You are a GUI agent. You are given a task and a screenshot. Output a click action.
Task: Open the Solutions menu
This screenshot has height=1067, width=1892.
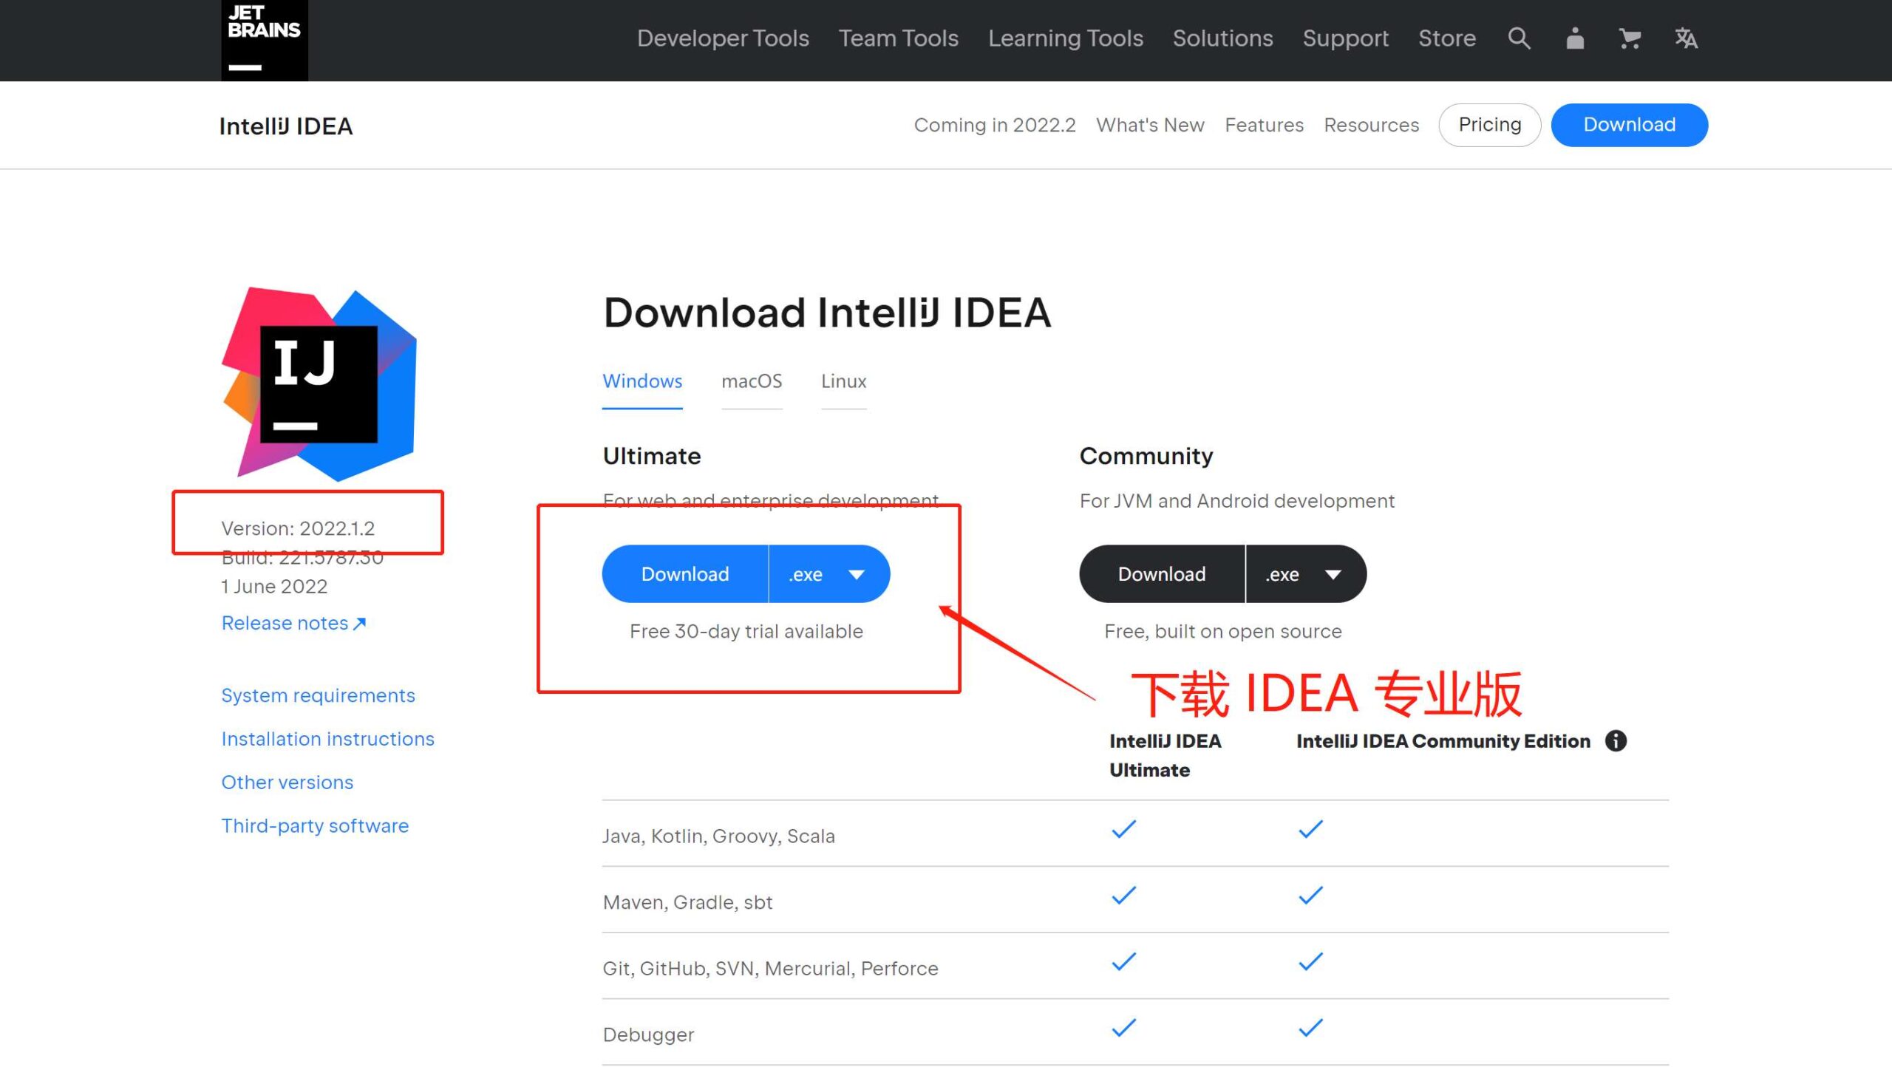pyautogui.click(x=1222, y=38)
